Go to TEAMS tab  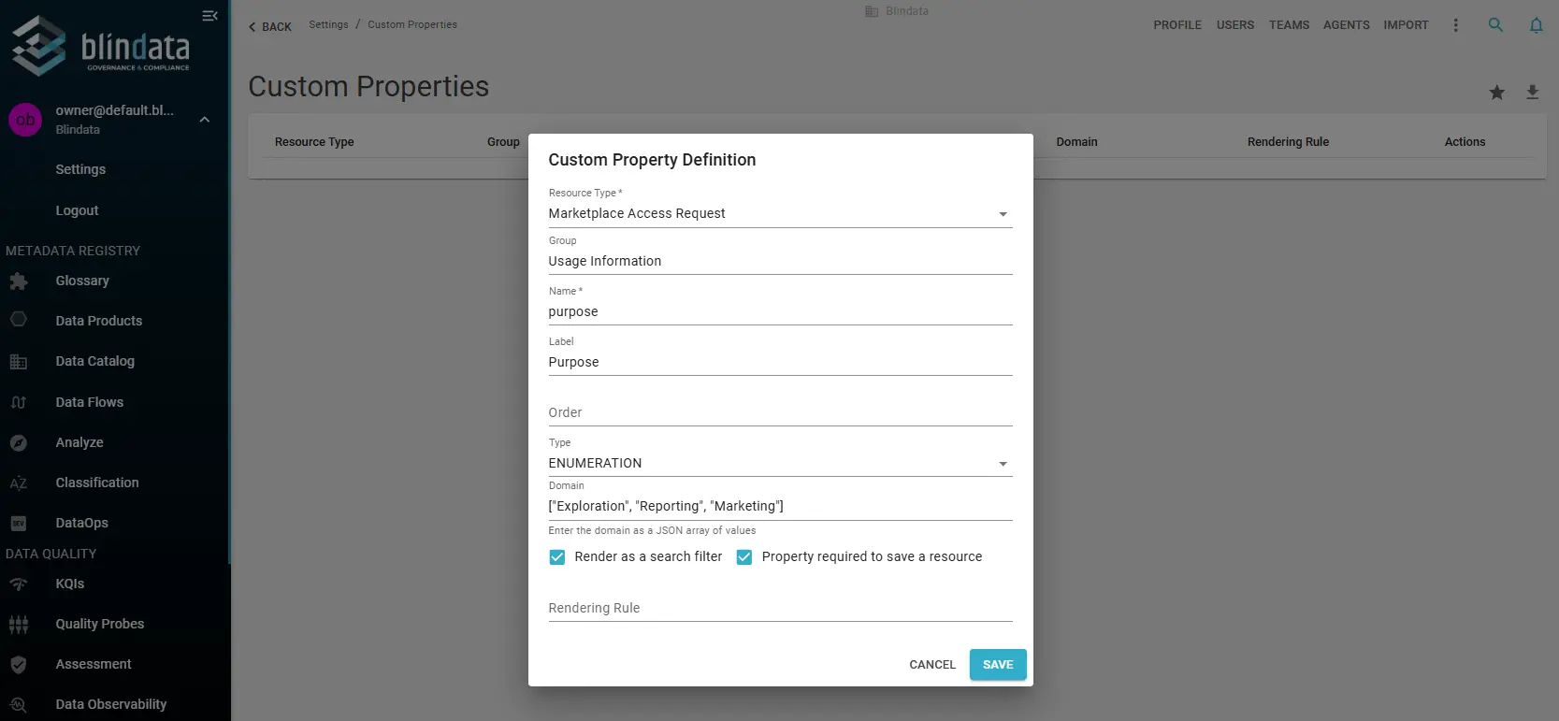(x=1289, y=25)
